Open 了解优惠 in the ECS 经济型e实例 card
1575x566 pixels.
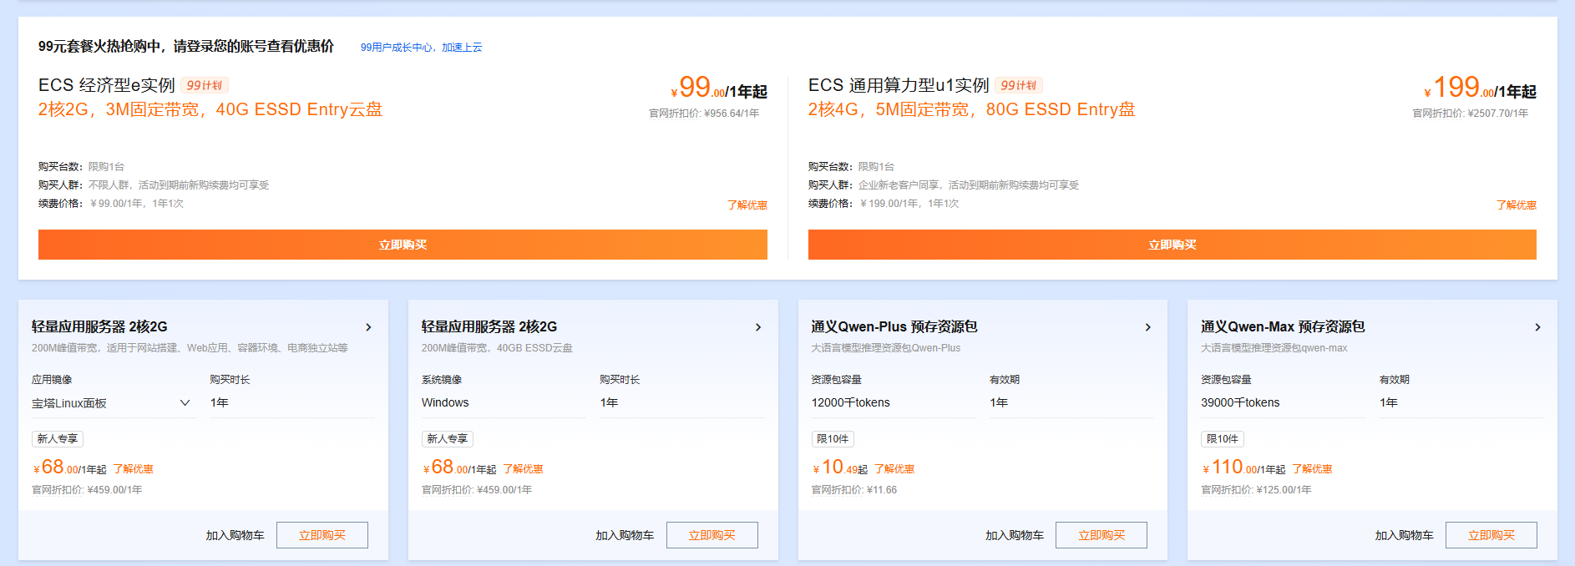[x=747, y=205]
